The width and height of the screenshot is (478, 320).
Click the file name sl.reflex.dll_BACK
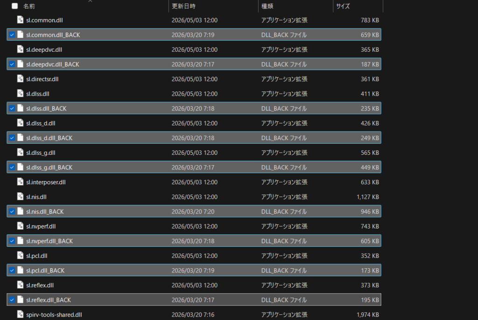[49, 300]
